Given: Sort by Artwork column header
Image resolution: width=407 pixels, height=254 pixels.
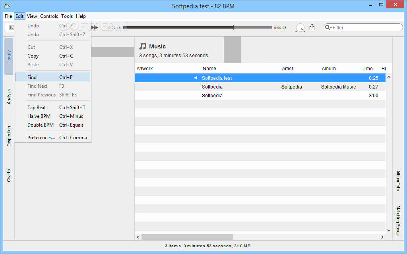Looking at the screenshot, I should click(145, 68).
